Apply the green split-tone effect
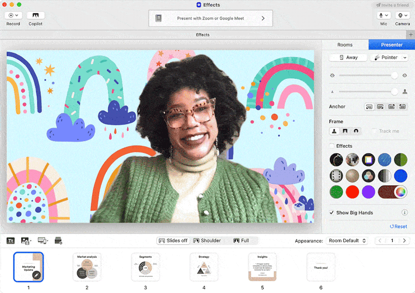 coord(400,160)
